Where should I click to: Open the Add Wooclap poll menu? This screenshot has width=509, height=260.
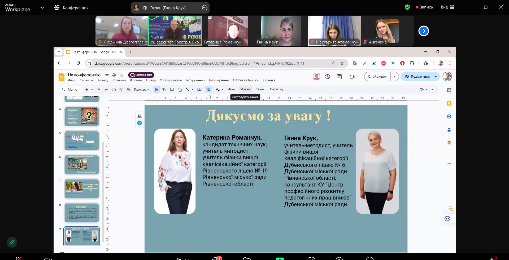[246, 80]
